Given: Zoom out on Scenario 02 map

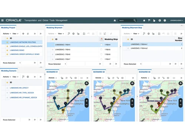Looking at the screenshot, I should 132,105.
